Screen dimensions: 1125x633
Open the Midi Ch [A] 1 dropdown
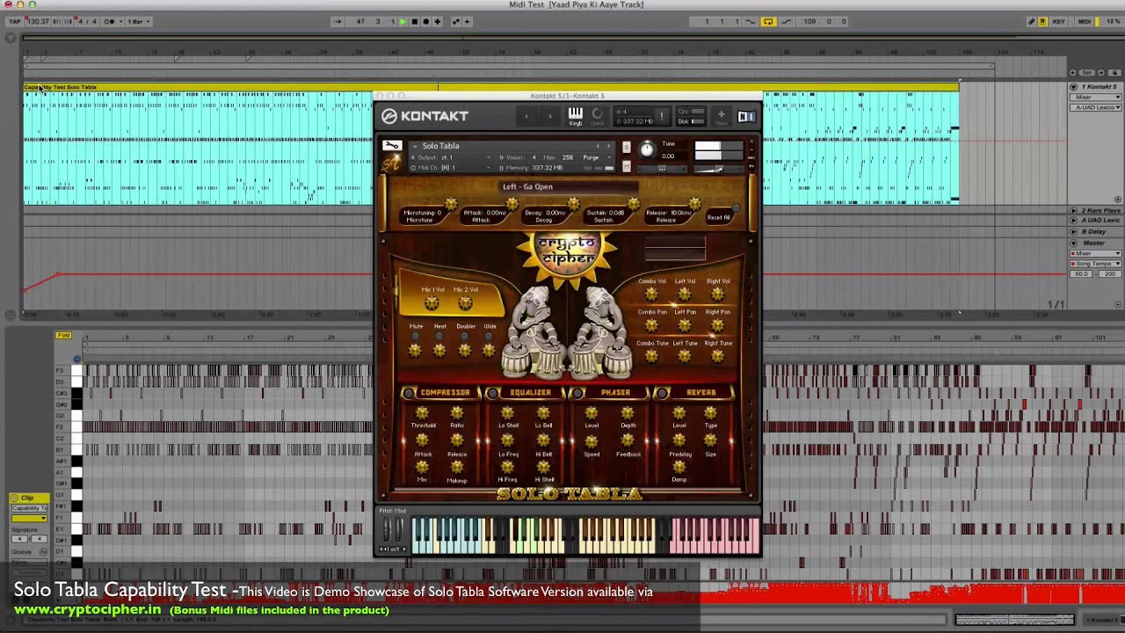pyautogui.click(x=489, y=167)
